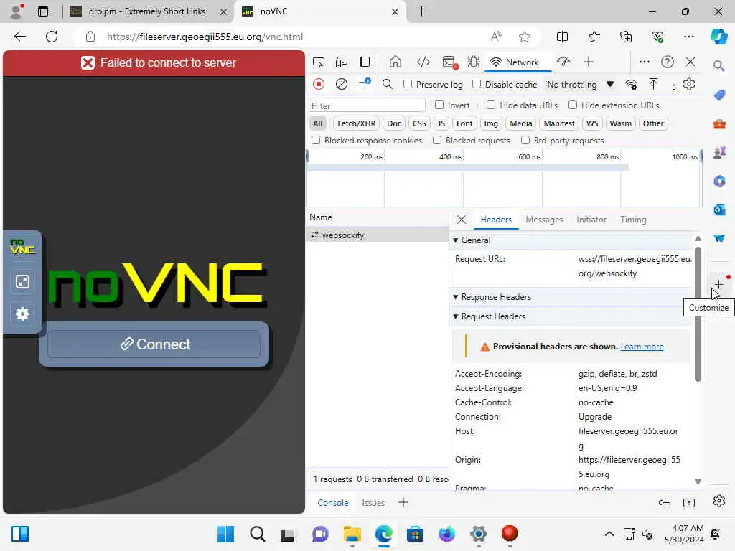Open DevTools customize ellipsis menu
The width and height of the screenshot is (735, 551).
click(645, 62)
